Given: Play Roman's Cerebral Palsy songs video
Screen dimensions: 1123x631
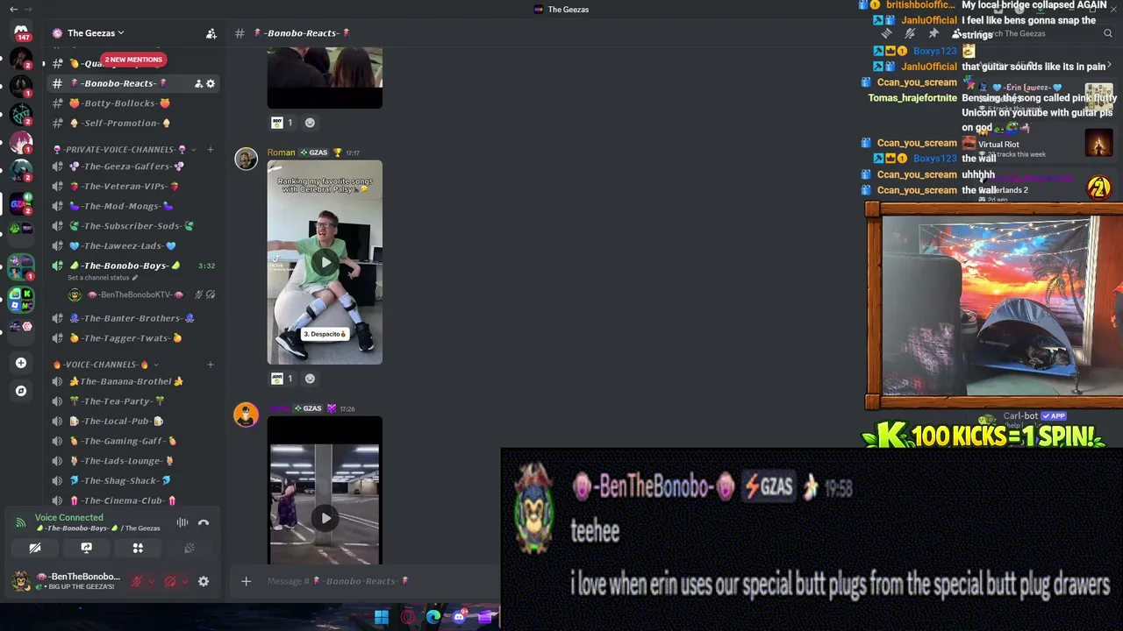Looking at the screenshot, I should [325, 262].
